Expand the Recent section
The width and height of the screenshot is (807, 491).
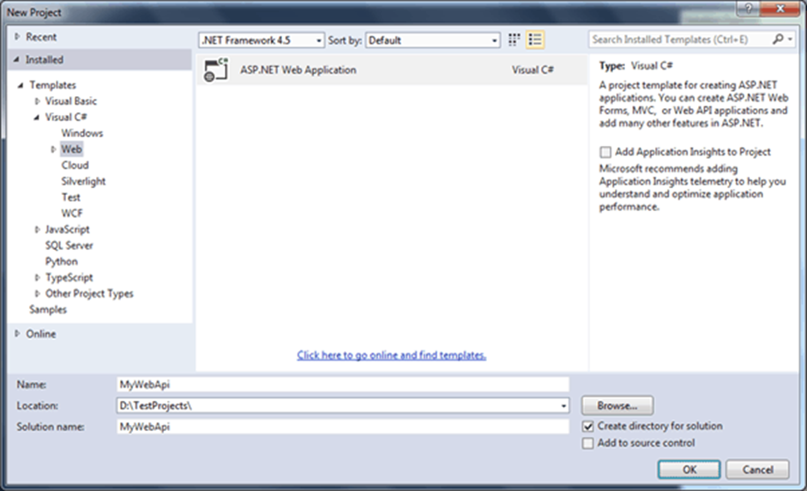click(17, 37)
